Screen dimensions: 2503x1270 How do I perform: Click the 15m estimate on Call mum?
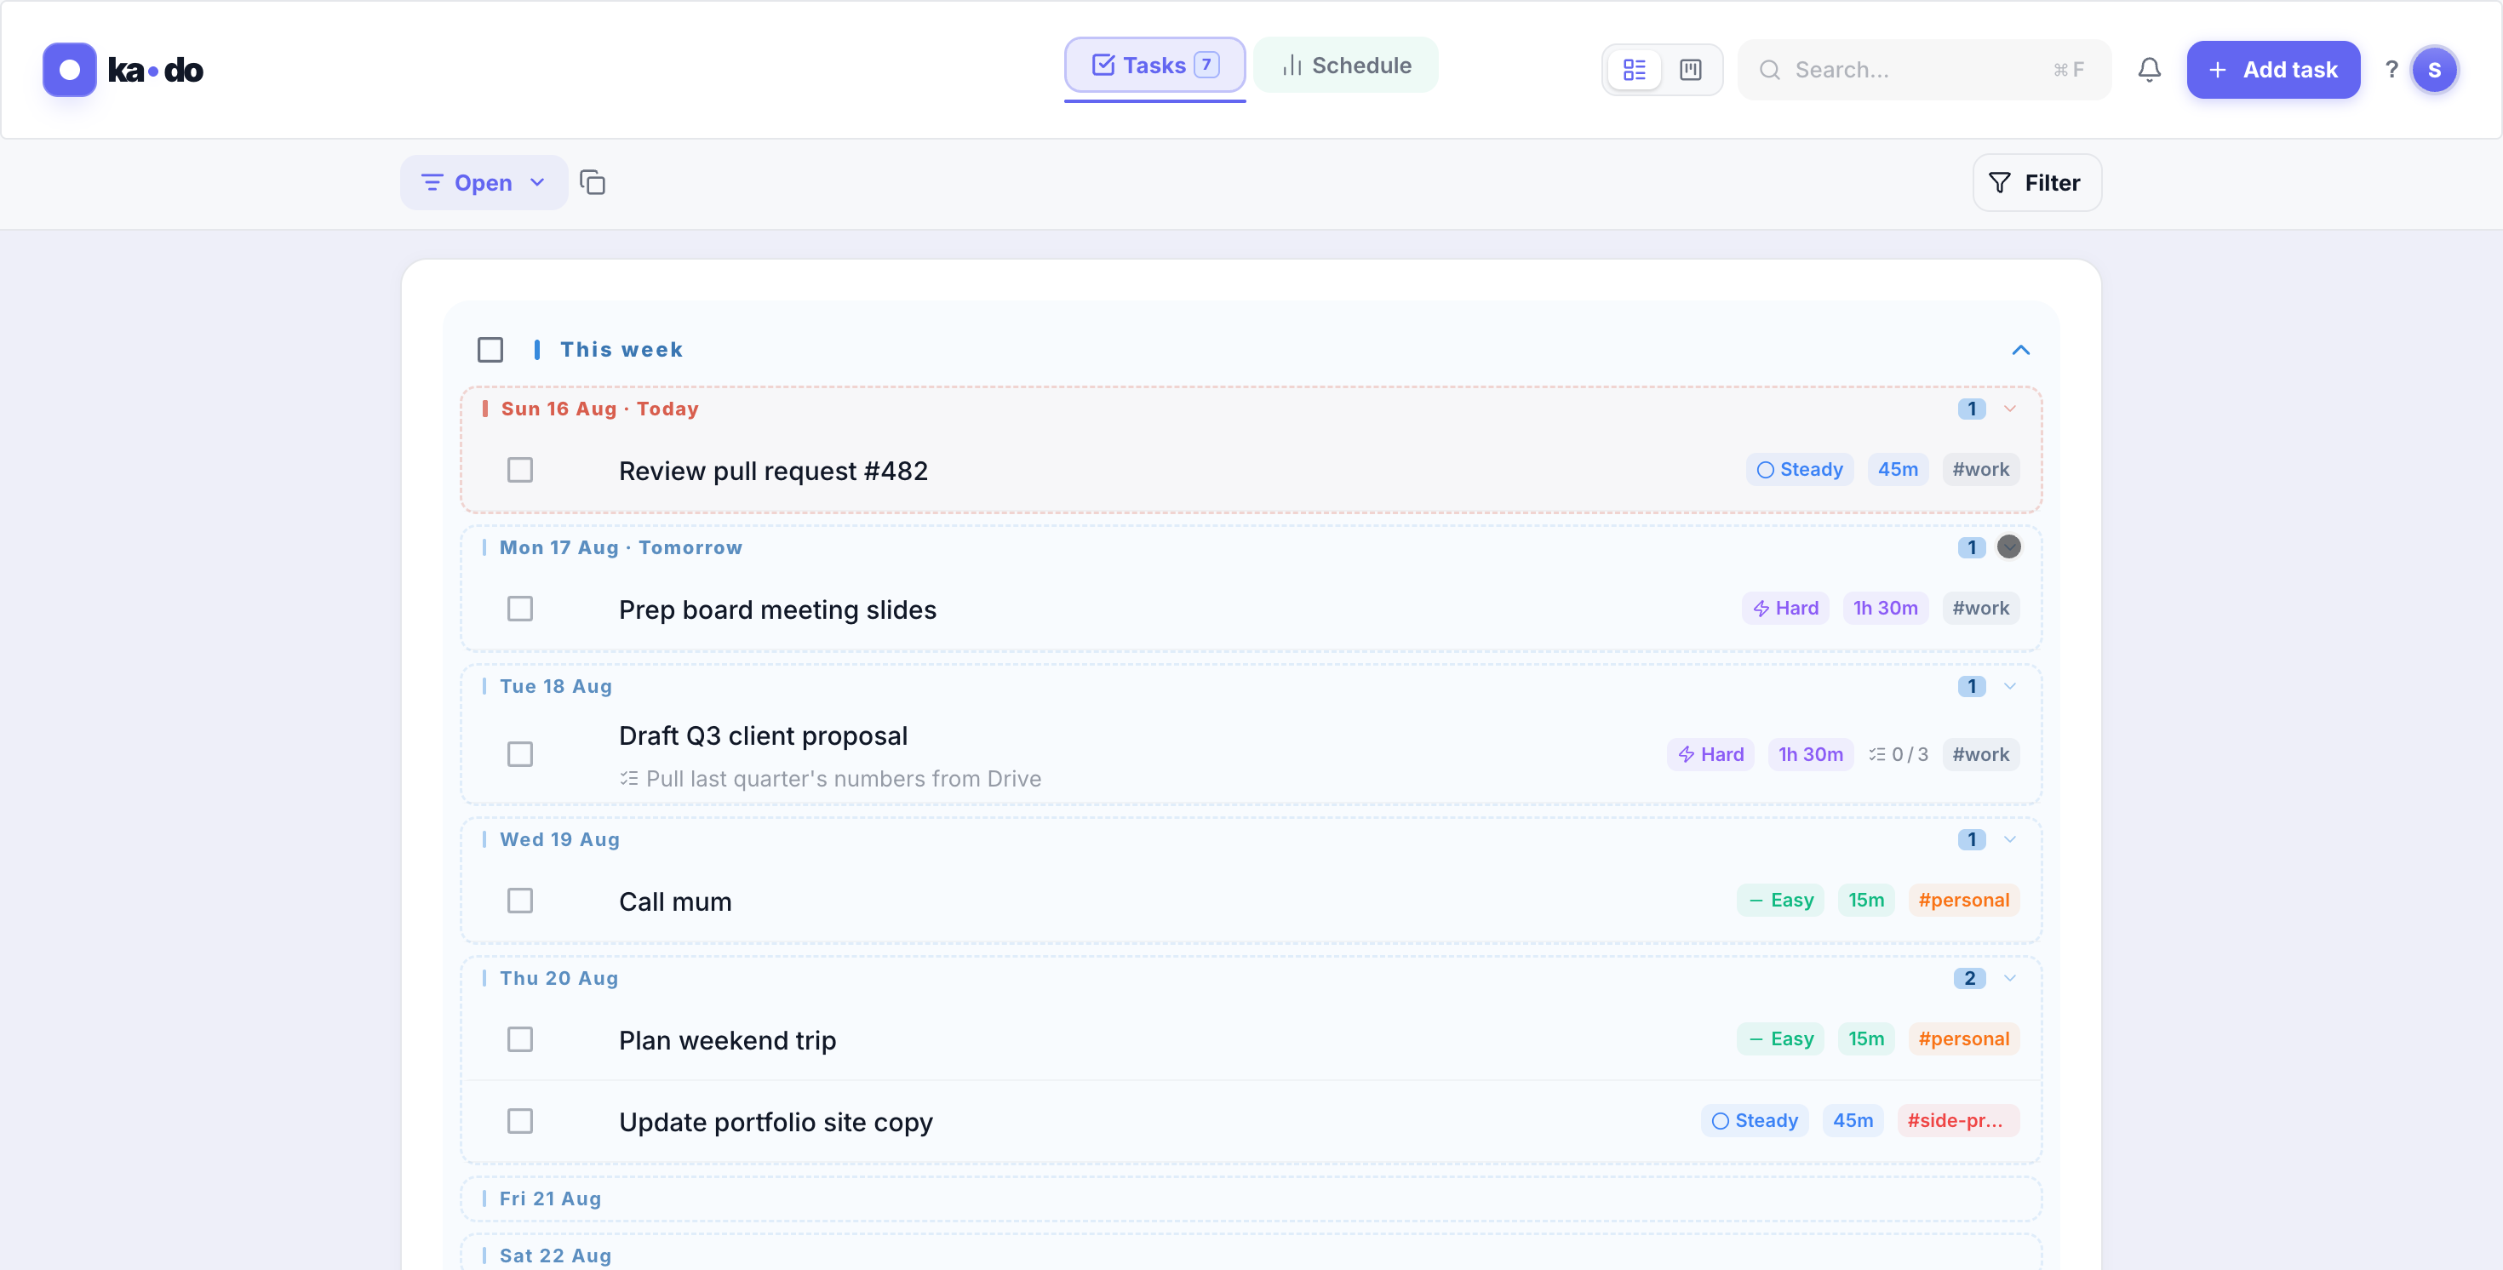pos(1866,901)
